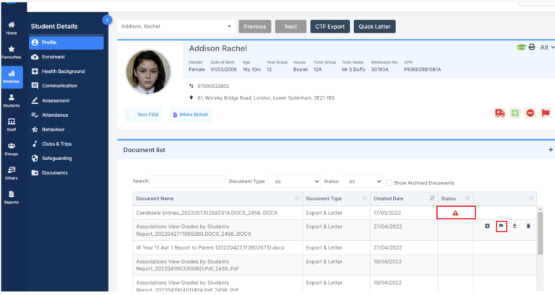Flag the document in the actions column
Viewport: 555px width, 295px height.
coord(501,226)
